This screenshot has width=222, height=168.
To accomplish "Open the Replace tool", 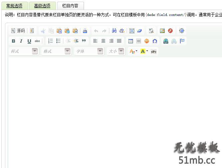I will (122, 31).
